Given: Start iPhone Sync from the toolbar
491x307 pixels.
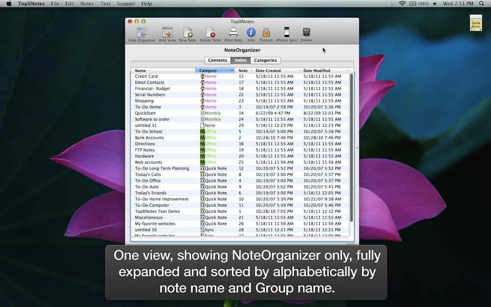Looking at the screenshot, I should [x=287, y=32].
